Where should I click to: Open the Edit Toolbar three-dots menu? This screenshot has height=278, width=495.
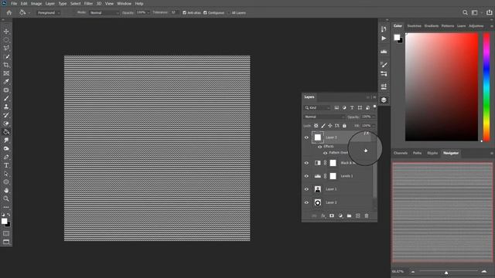pos(6,207)
